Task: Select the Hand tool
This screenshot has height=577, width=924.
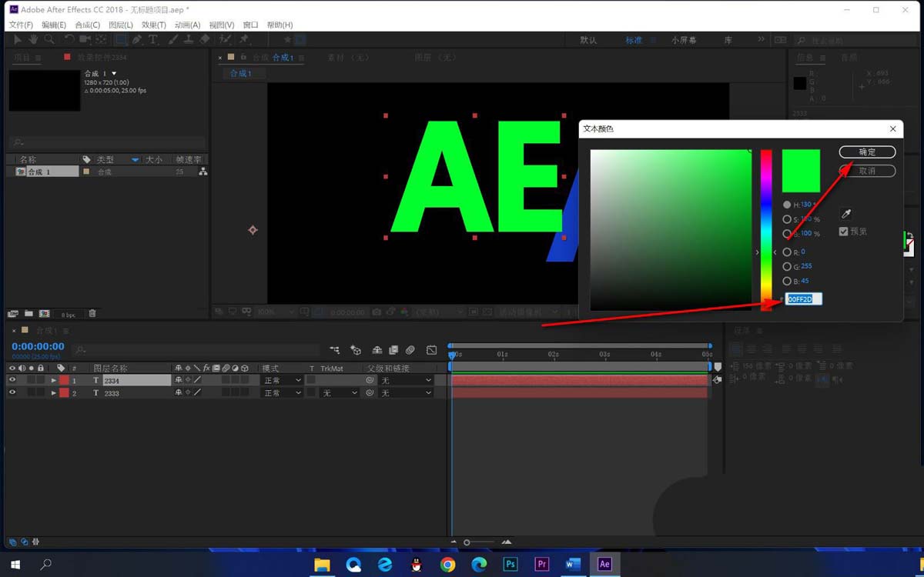Action: [x=34, y=39]
